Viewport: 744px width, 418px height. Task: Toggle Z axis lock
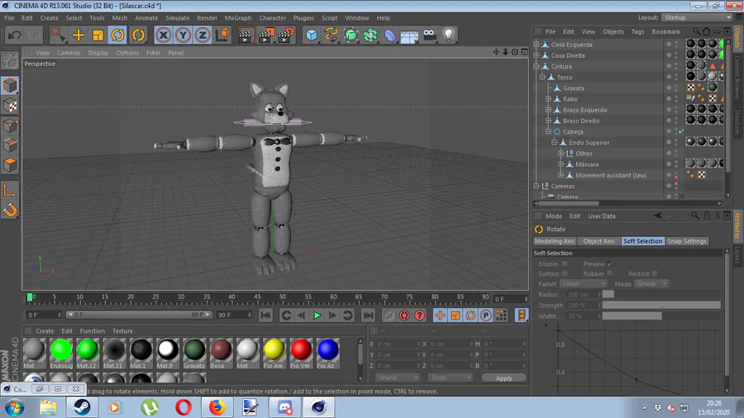pos(202,35)
